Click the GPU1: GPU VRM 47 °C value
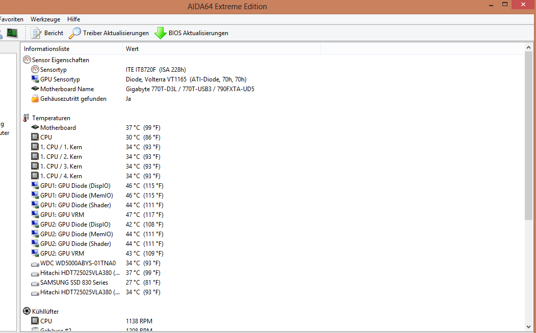The image size is (536, 333). [145, 214]
